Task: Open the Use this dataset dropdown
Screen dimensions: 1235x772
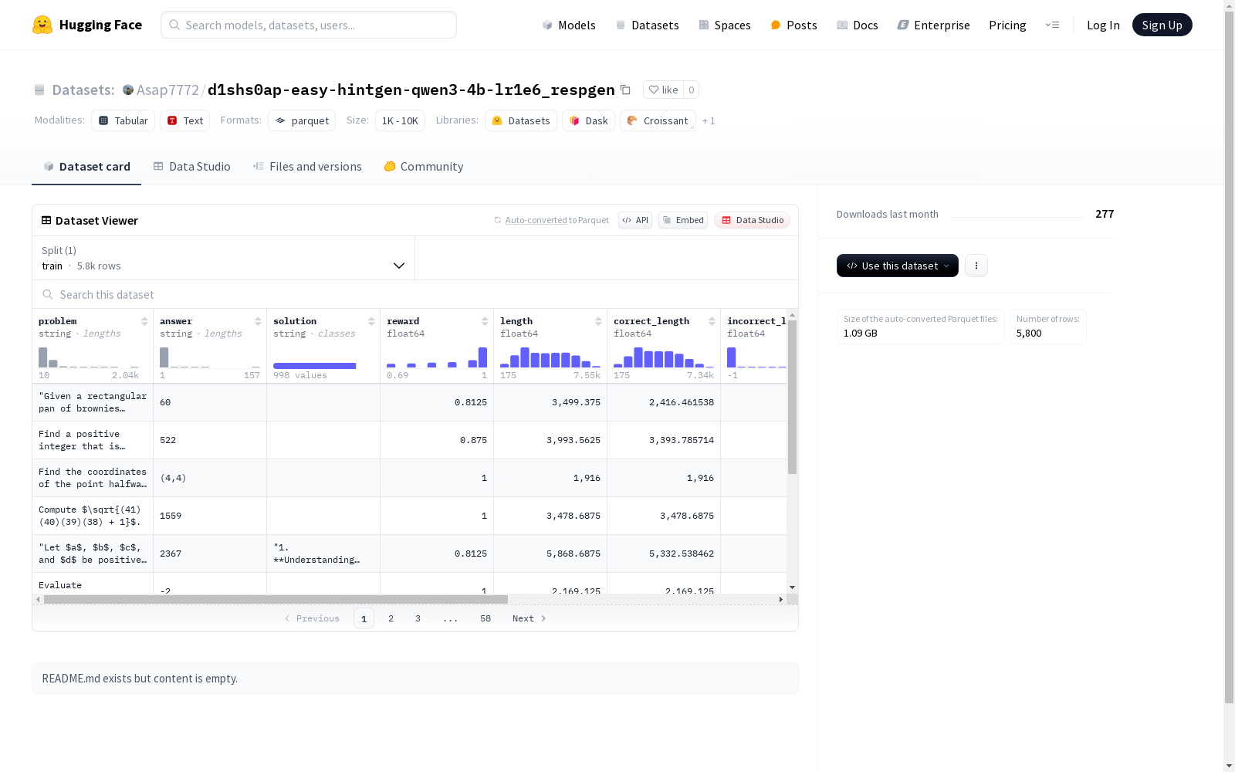Action: click(x=898, y=266)
